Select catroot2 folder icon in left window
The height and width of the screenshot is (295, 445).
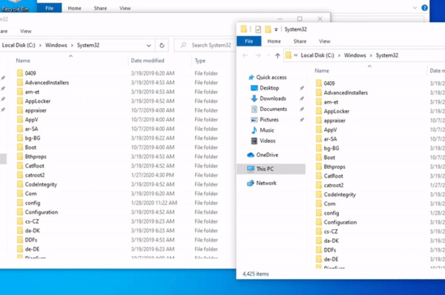[20, 175]
